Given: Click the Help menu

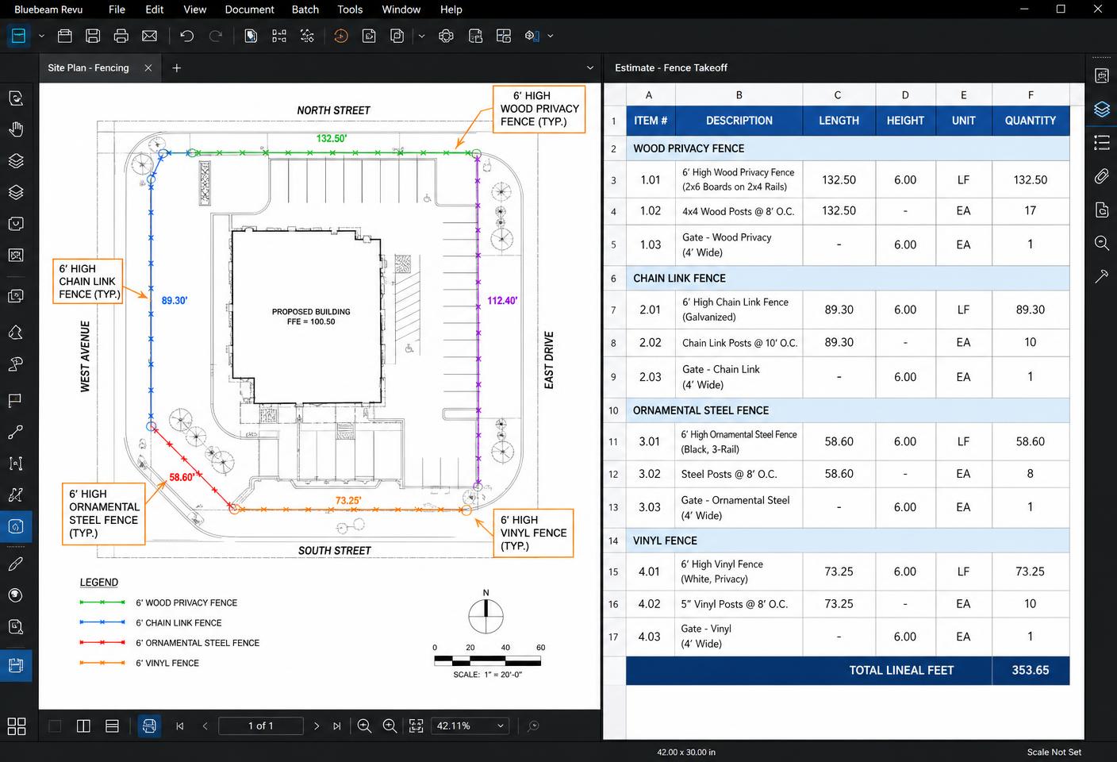Looking at the screenshot, I should [x=451, y=10].
